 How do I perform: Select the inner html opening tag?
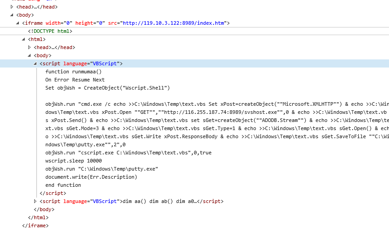tap(37, 39)
